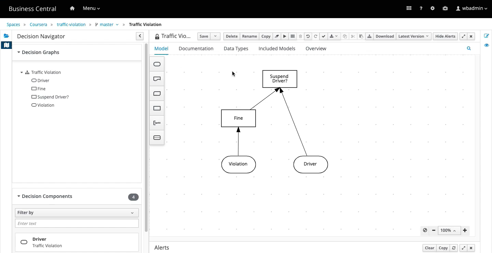Viewport: 492px width, 253px height.
Task: Open the wbadmin user dropdown
Action: pyautogui.click(x=471, y=9)
